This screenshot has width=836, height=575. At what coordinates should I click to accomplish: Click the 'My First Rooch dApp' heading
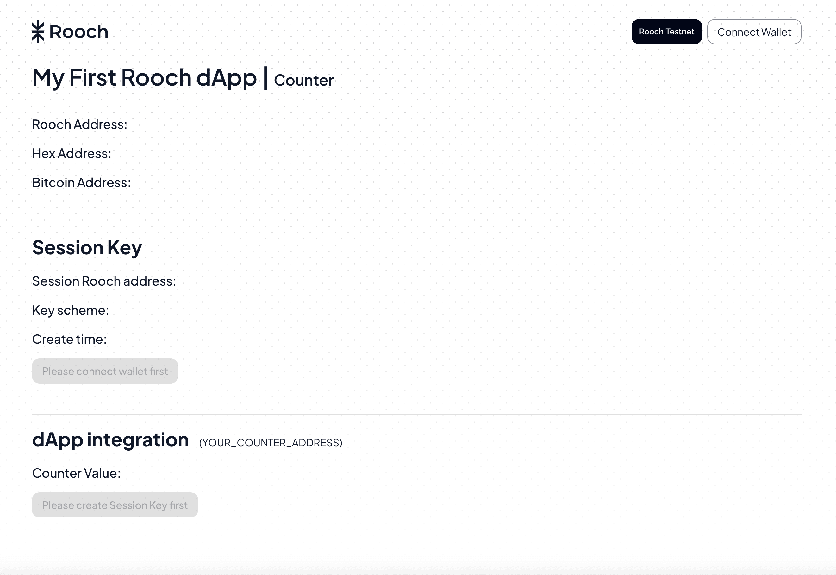pos(144,78)
